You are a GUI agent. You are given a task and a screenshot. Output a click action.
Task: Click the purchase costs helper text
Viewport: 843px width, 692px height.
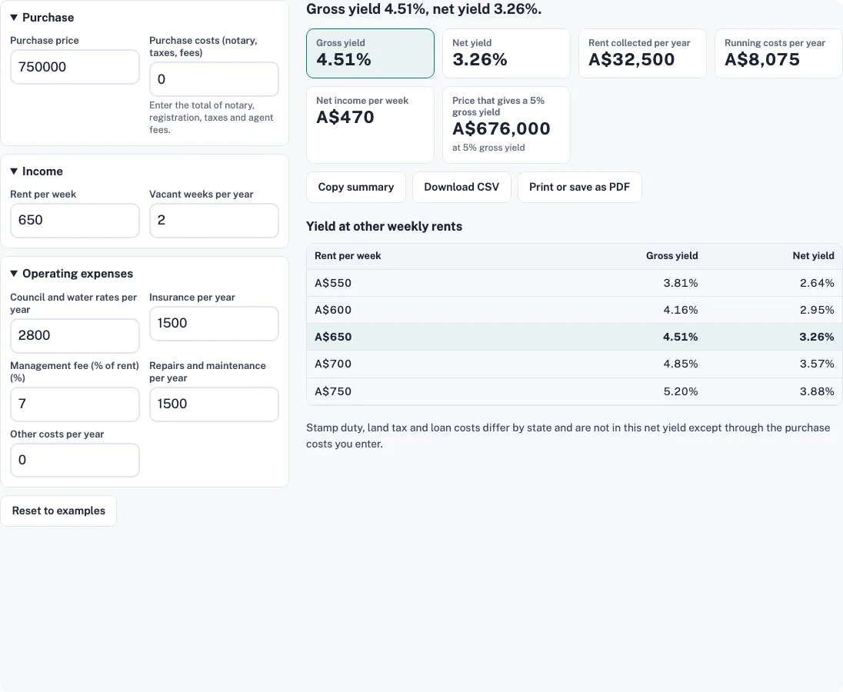click(212, 118)
